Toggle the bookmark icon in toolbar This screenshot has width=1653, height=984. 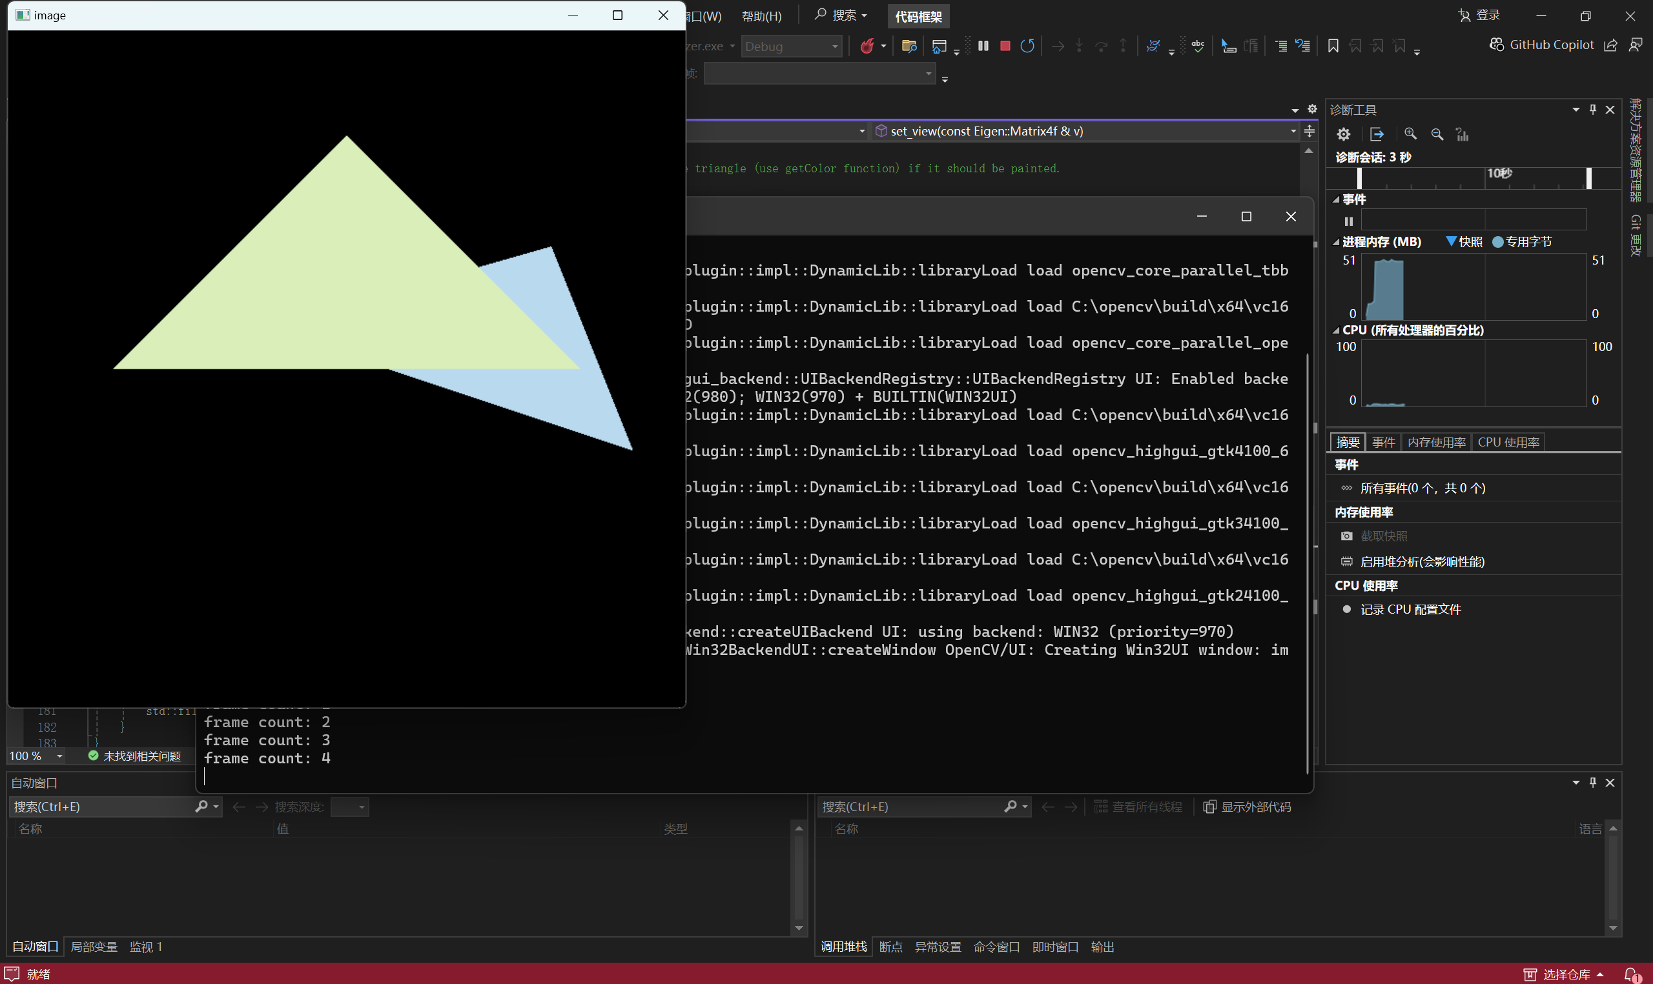pos(1333,46)
